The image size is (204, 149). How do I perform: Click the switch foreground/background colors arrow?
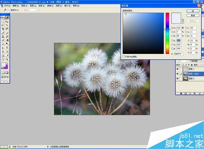pos(7,63)
